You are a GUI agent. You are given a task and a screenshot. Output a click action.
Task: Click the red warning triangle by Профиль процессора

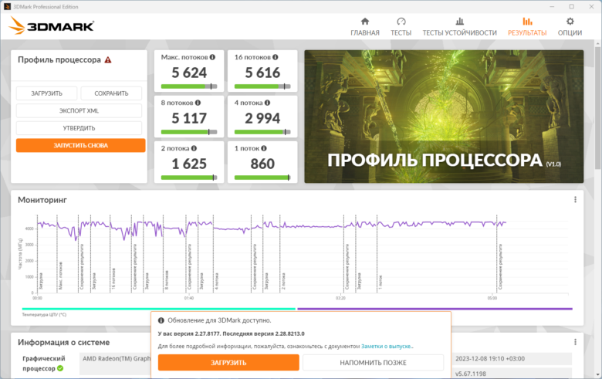click(x=108, y=60)
